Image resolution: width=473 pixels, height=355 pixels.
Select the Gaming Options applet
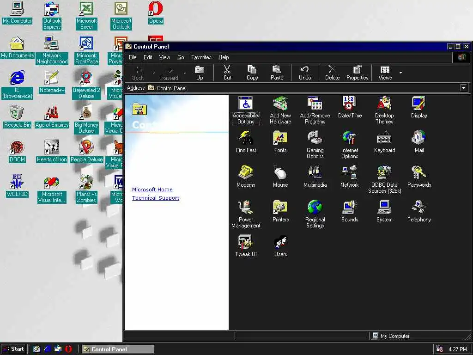[x=315, y=145]
